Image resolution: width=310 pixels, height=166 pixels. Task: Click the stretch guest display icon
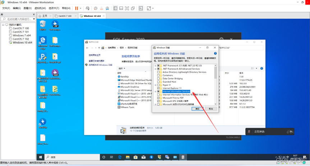(149, 8)
